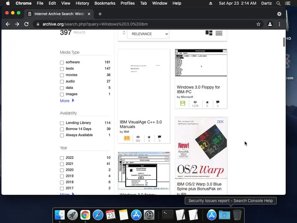
Task: Check the audio media type filter
Action: [62, 82]
